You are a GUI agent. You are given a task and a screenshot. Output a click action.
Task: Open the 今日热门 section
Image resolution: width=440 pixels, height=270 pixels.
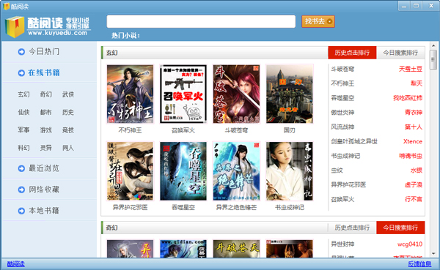point(44,51)
